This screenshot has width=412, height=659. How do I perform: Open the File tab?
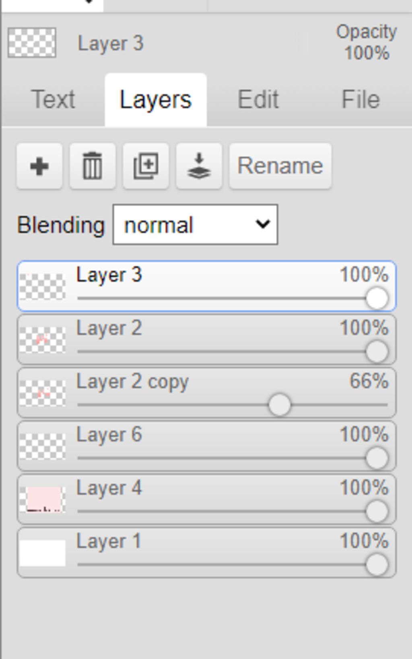tap(360, 99)
